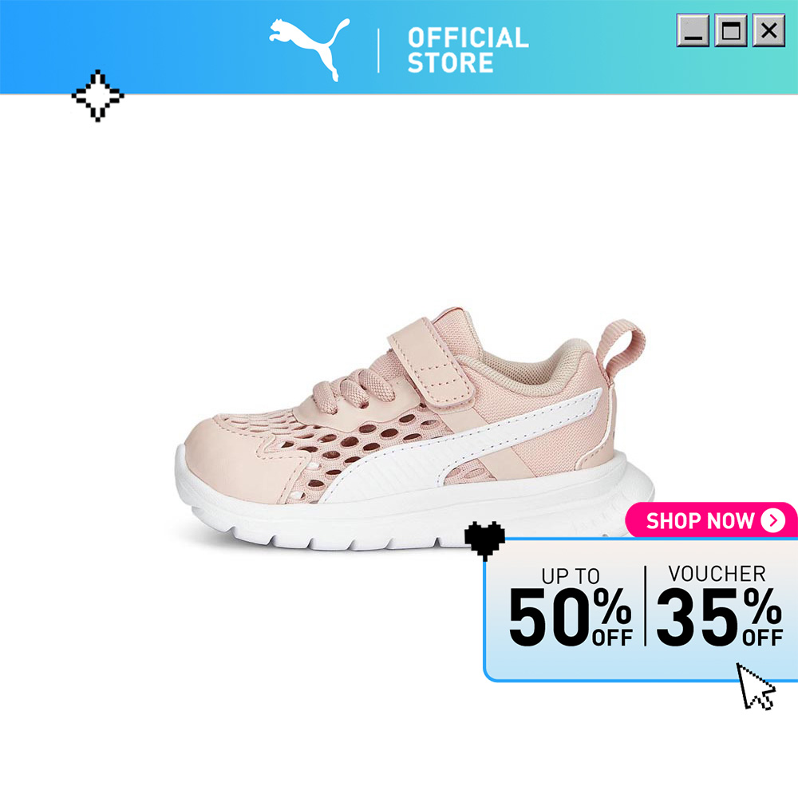Click the VOUCHER 35% OFF offer
Image resolution: width=798 pixels, height=798 pixels.
coord(719,606)
